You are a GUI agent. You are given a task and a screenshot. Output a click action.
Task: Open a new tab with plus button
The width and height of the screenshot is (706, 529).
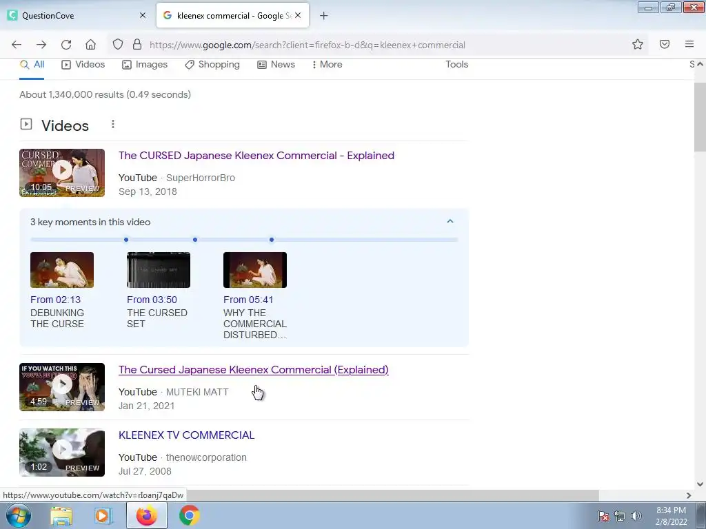tap(324, 16)
